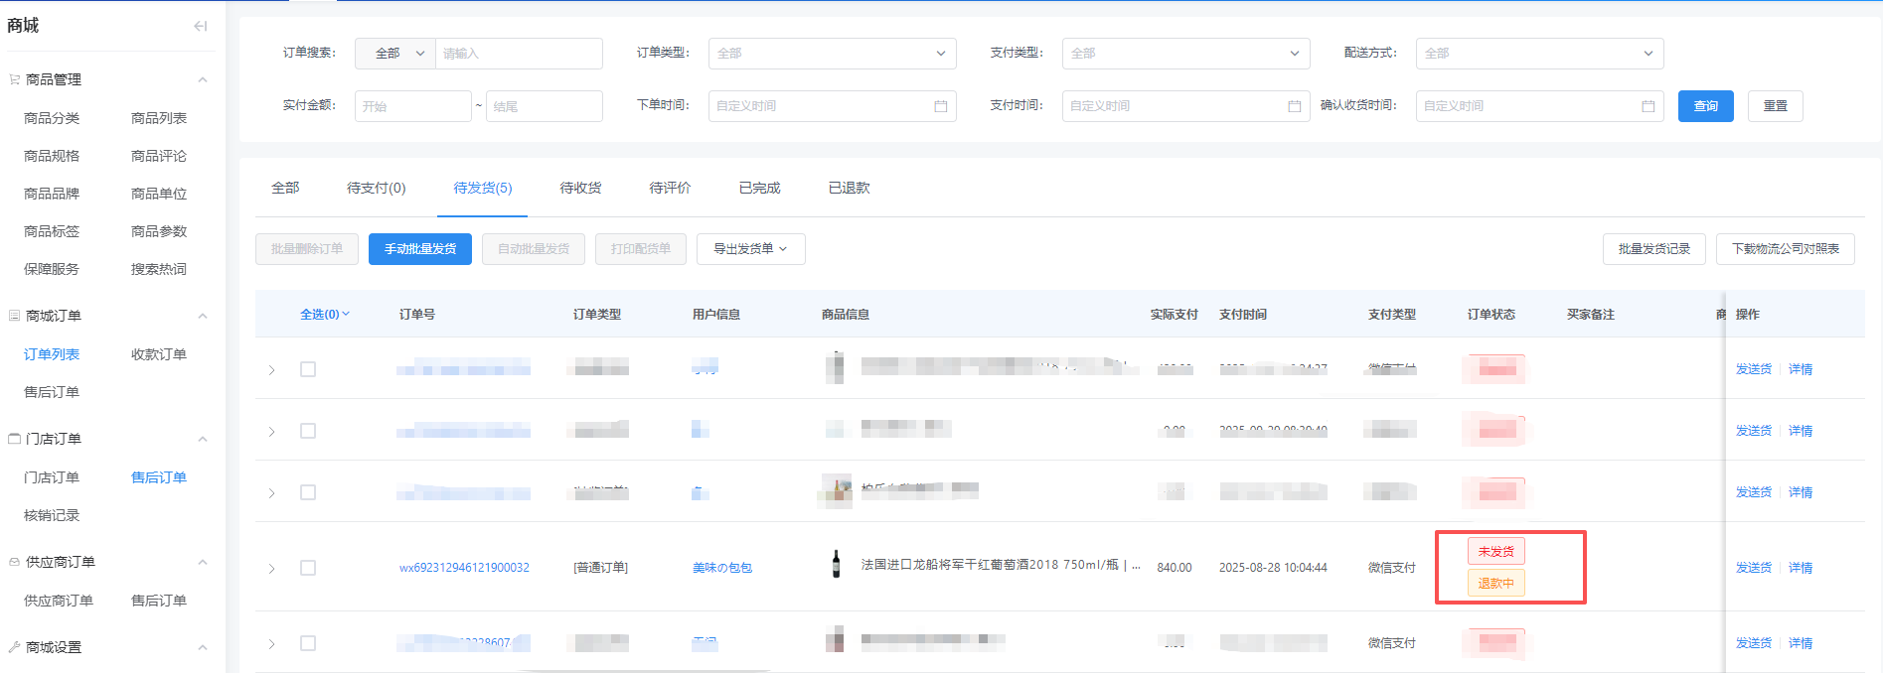
Task: Open order number wx692312946121900032 link
Action: click(464, 568)
